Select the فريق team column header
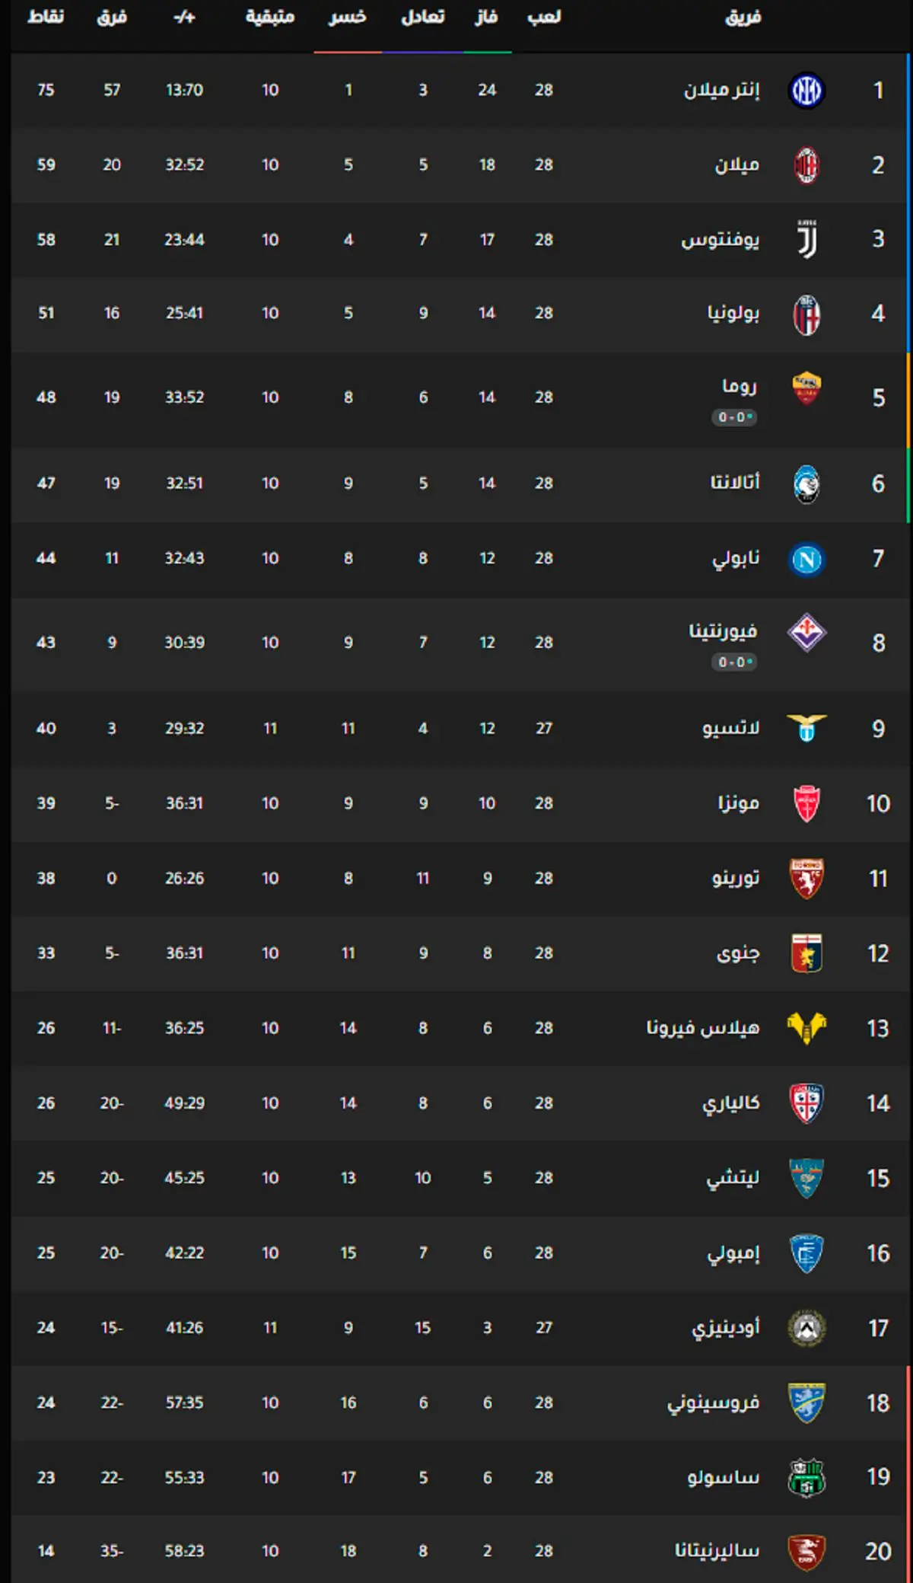 [x=743, y=17]
